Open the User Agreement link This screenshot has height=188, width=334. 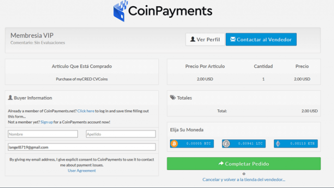[x=82, y=171]
